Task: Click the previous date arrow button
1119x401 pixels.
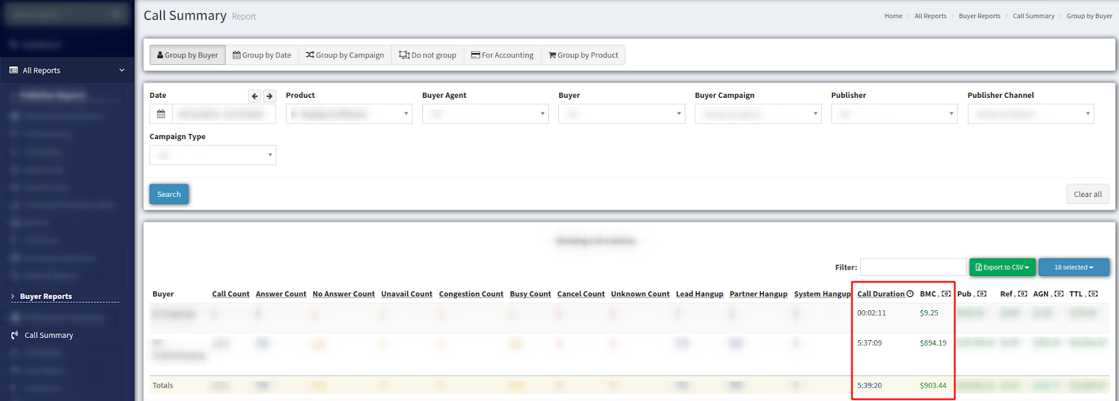Action: pos(255,96)
